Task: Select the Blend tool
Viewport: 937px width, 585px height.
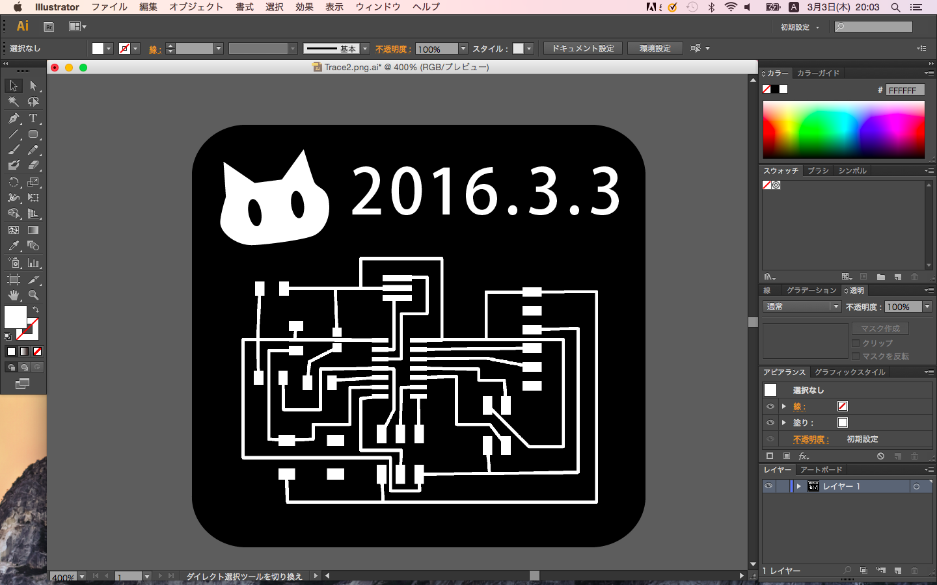Action: pos(33,246)
